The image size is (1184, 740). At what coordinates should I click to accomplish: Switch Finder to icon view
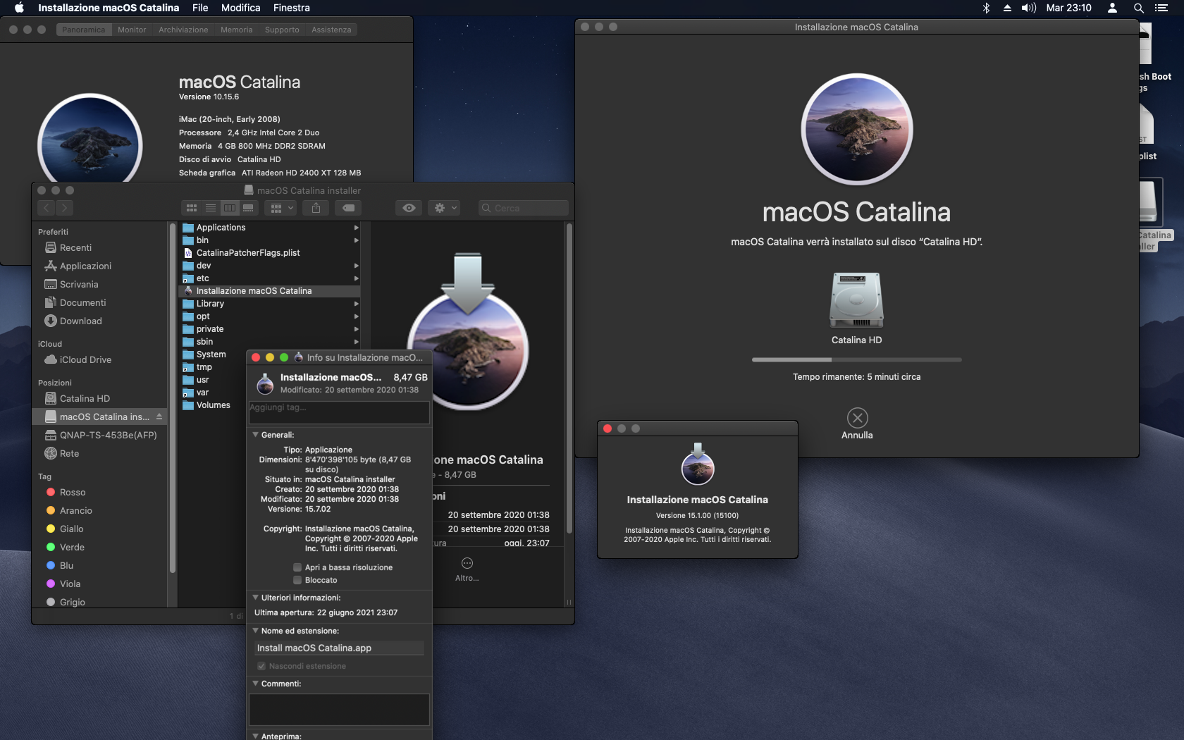coord(192,208)
